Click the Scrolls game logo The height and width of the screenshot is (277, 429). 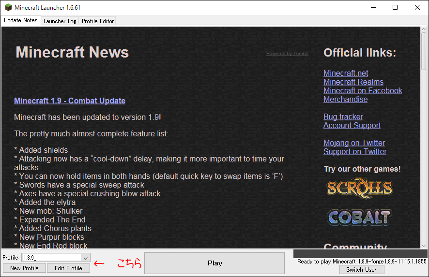[359, 188]
